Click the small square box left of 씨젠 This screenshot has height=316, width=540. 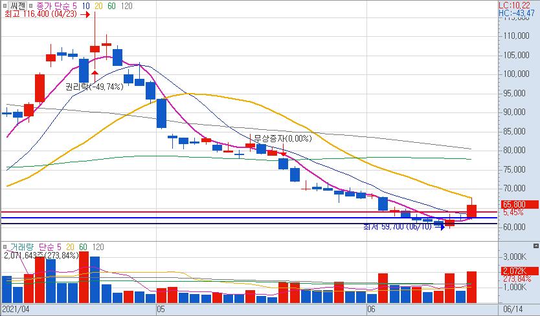(x=5, y=6)
